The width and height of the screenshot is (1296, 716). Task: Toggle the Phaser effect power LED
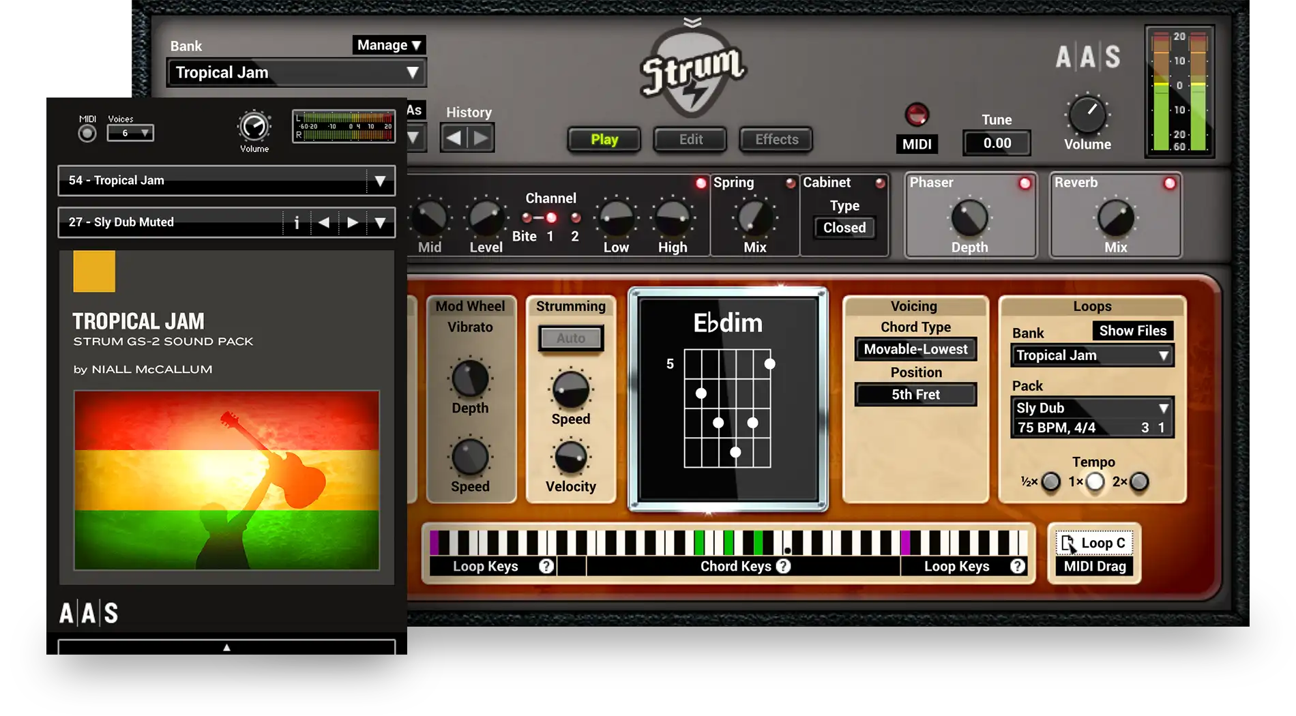tap(1025, 183)
